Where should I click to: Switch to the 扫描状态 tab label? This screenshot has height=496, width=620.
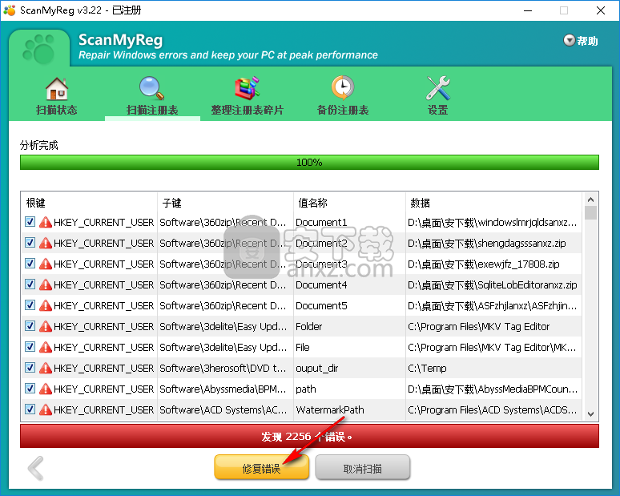pyautogui.click(x=57, y=110)
